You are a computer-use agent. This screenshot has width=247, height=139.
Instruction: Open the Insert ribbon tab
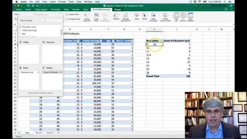click(28, 9)
